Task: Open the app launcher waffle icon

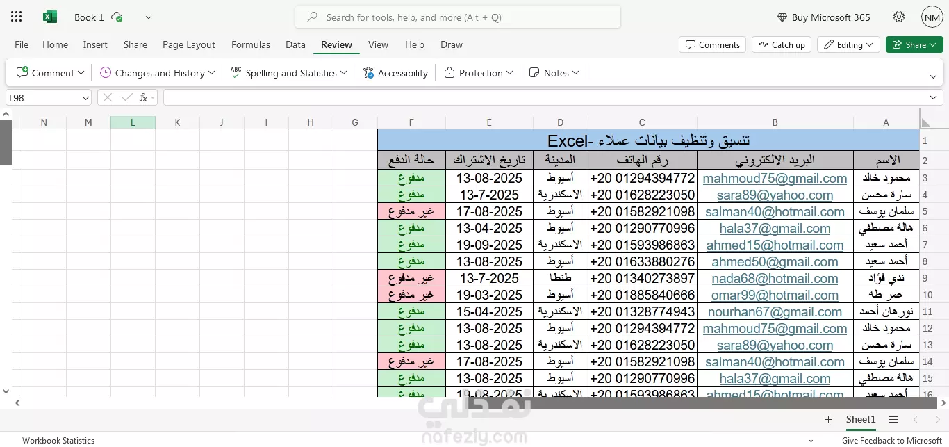Action: point(17,17)
